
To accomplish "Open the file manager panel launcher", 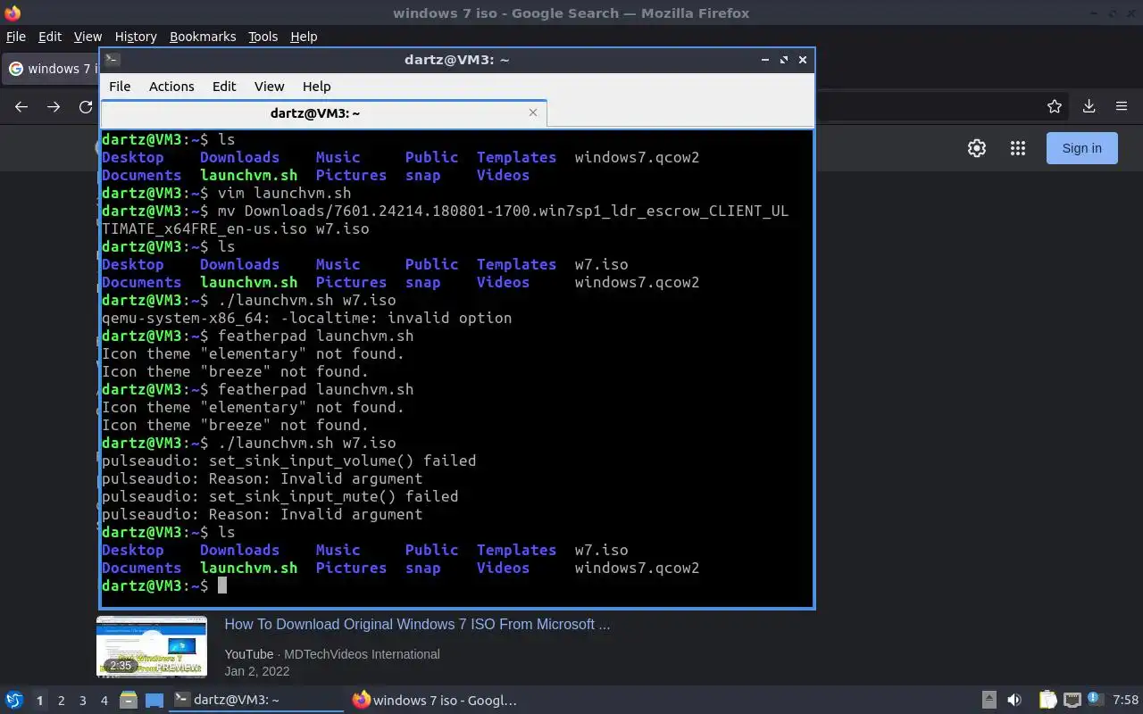I will (129, 700).
